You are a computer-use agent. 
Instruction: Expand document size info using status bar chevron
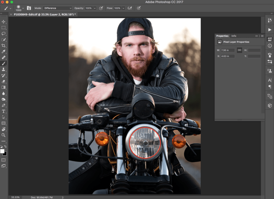click(62, 197)
